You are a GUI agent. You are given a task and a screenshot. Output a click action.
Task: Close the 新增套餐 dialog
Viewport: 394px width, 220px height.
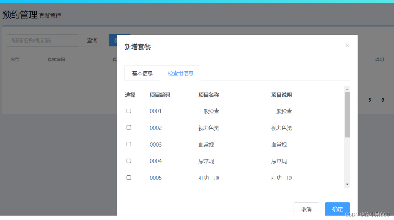(347, 45)
